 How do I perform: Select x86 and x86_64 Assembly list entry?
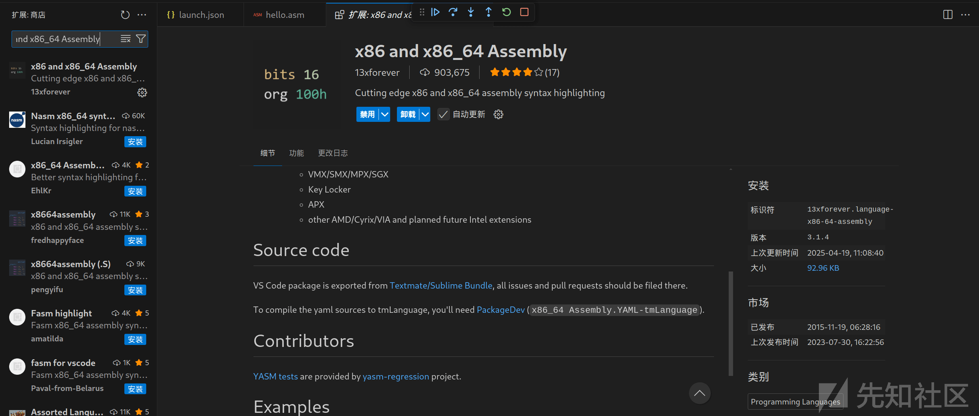click(79, 79)
